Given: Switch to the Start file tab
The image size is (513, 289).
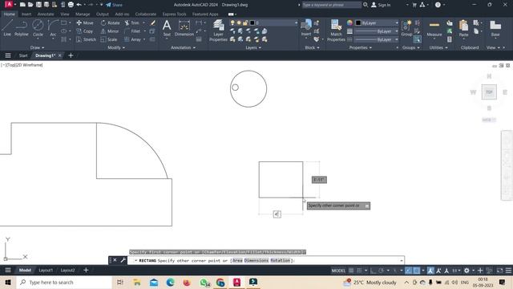Looking at the screenshot, I should pos(23,55).
